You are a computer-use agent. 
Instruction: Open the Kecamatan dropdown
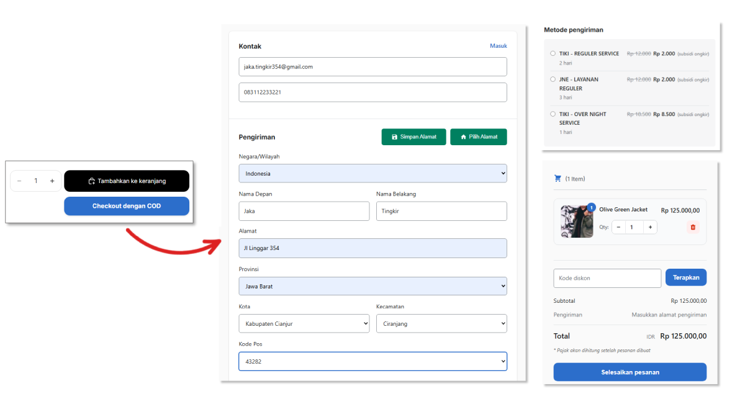[441, 324]
